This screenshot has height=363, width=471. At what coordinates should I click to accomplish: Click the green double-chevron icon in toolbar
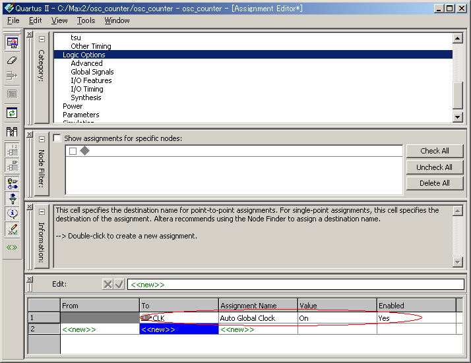pos(12,247)
